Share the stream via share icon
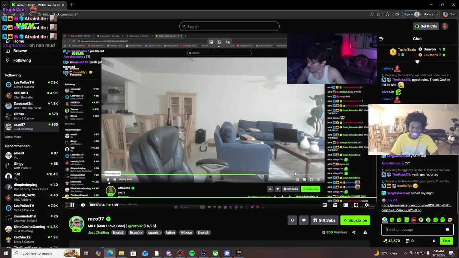The height and width of the screenshot is (258, 459). tap(354, 232)
